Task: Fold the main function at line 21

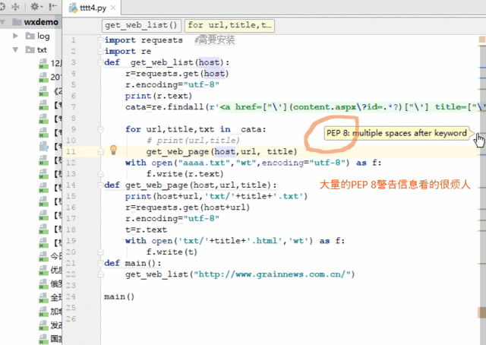Action: (x=101, y=263)
